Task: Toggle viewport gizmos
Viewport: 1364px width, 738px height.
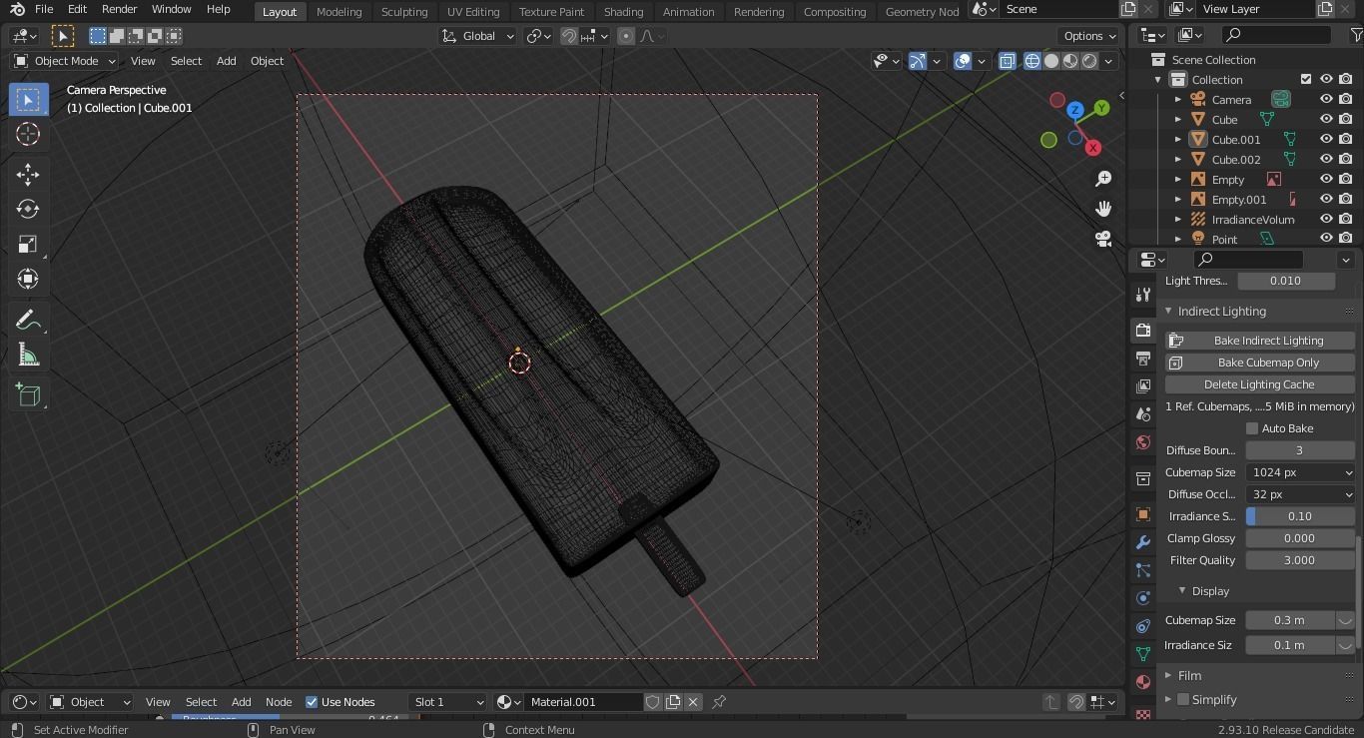Action: coord(918,61)
